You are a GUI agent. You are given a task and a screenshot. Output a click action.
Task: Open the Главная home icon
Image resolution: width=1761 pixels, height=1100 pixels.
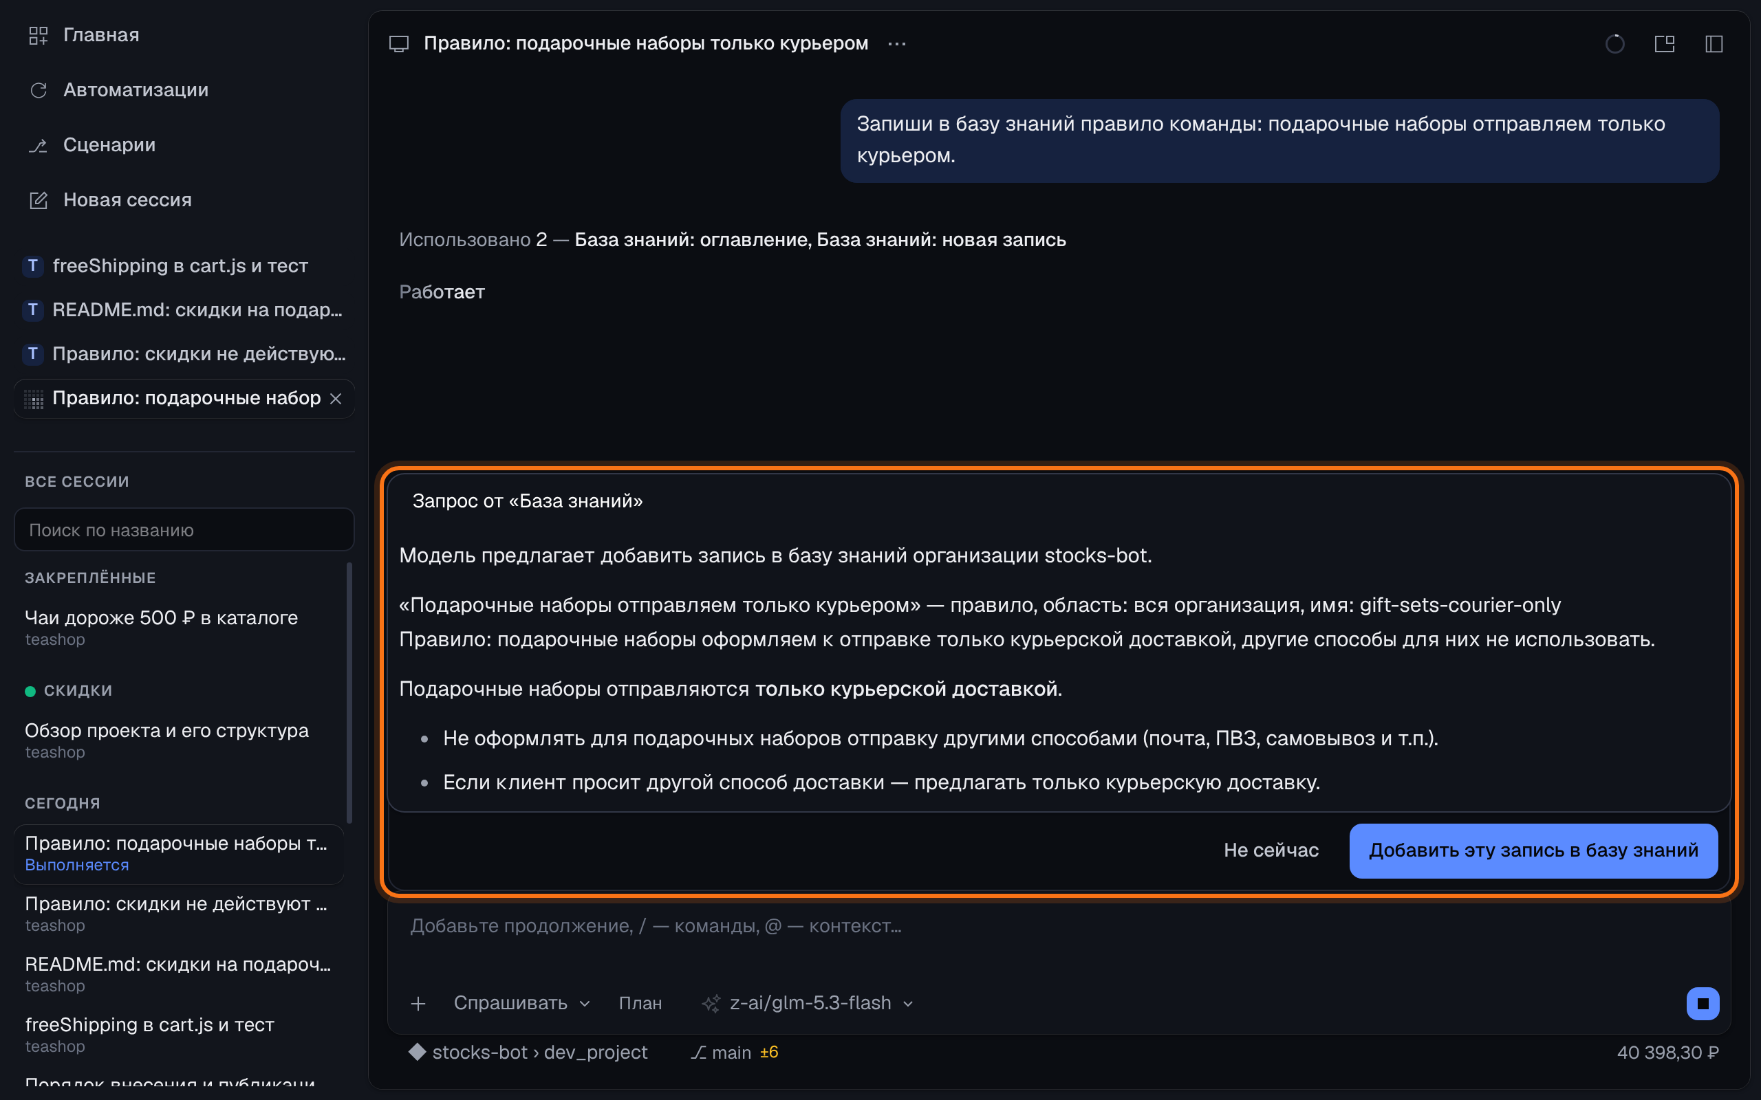click(38, 35)
